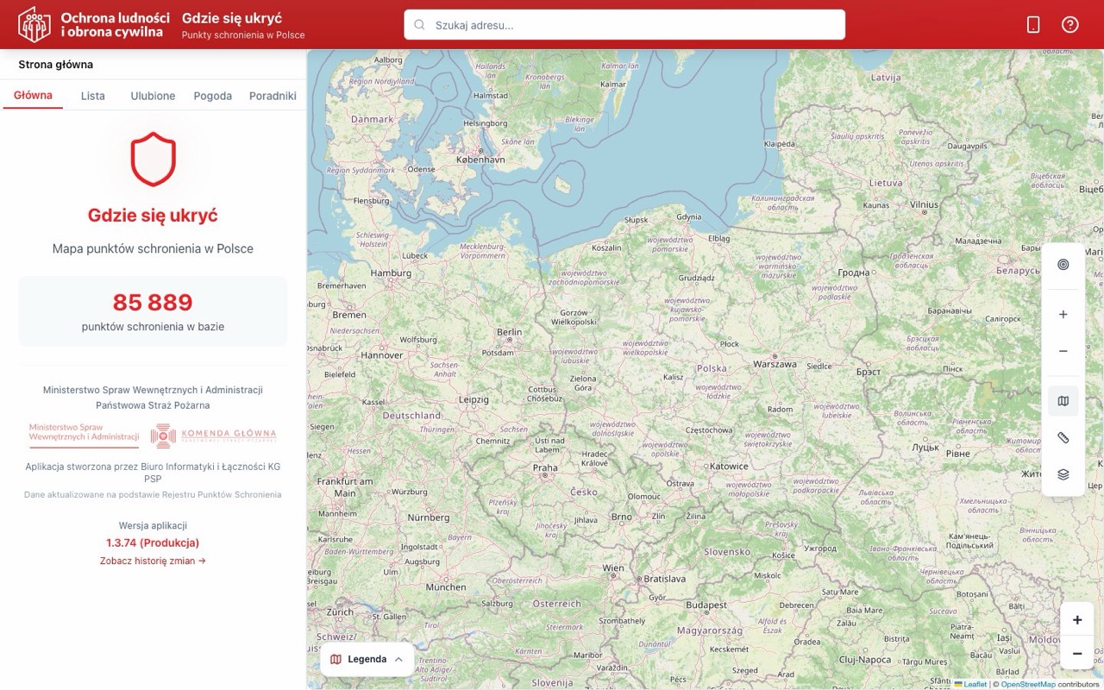
Task: Click the Berlin label on the map
Action: (509, 332)
